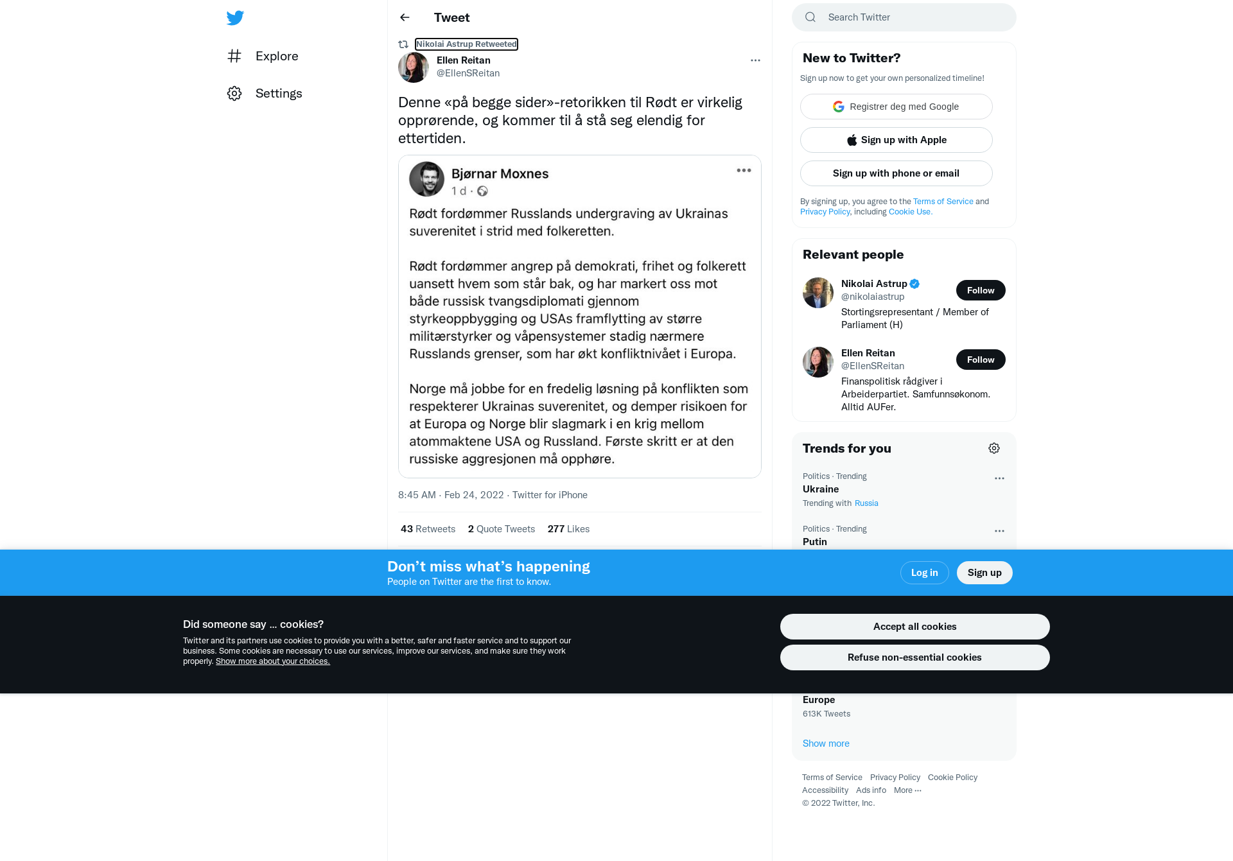The height and width of the screenshot is (861, 1233).
Task: Open Explore from the hashtag icon
Action: [x=234, y=56]
